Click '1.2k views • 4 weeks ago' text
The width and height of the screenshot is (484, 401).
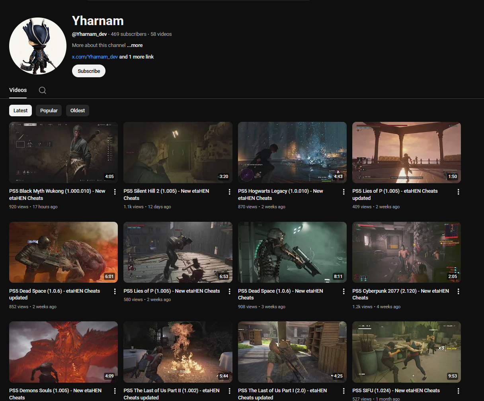pos(377,307)
